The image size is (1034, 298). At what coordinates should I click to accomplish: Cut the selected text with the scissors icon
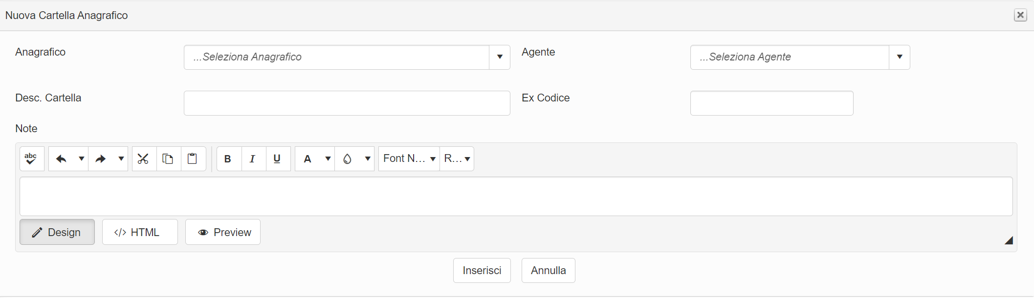(x=144, y=159)
